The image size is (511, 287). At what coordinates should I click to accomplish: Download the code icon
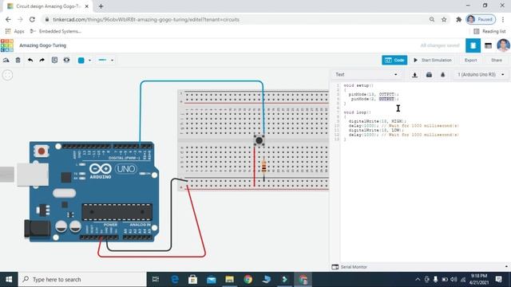pos(414,75)
